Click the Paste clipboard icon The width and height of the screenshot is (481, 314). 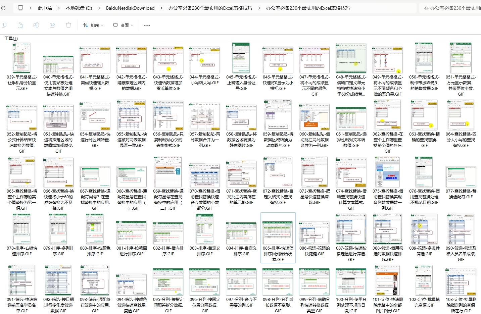(20, 25)
